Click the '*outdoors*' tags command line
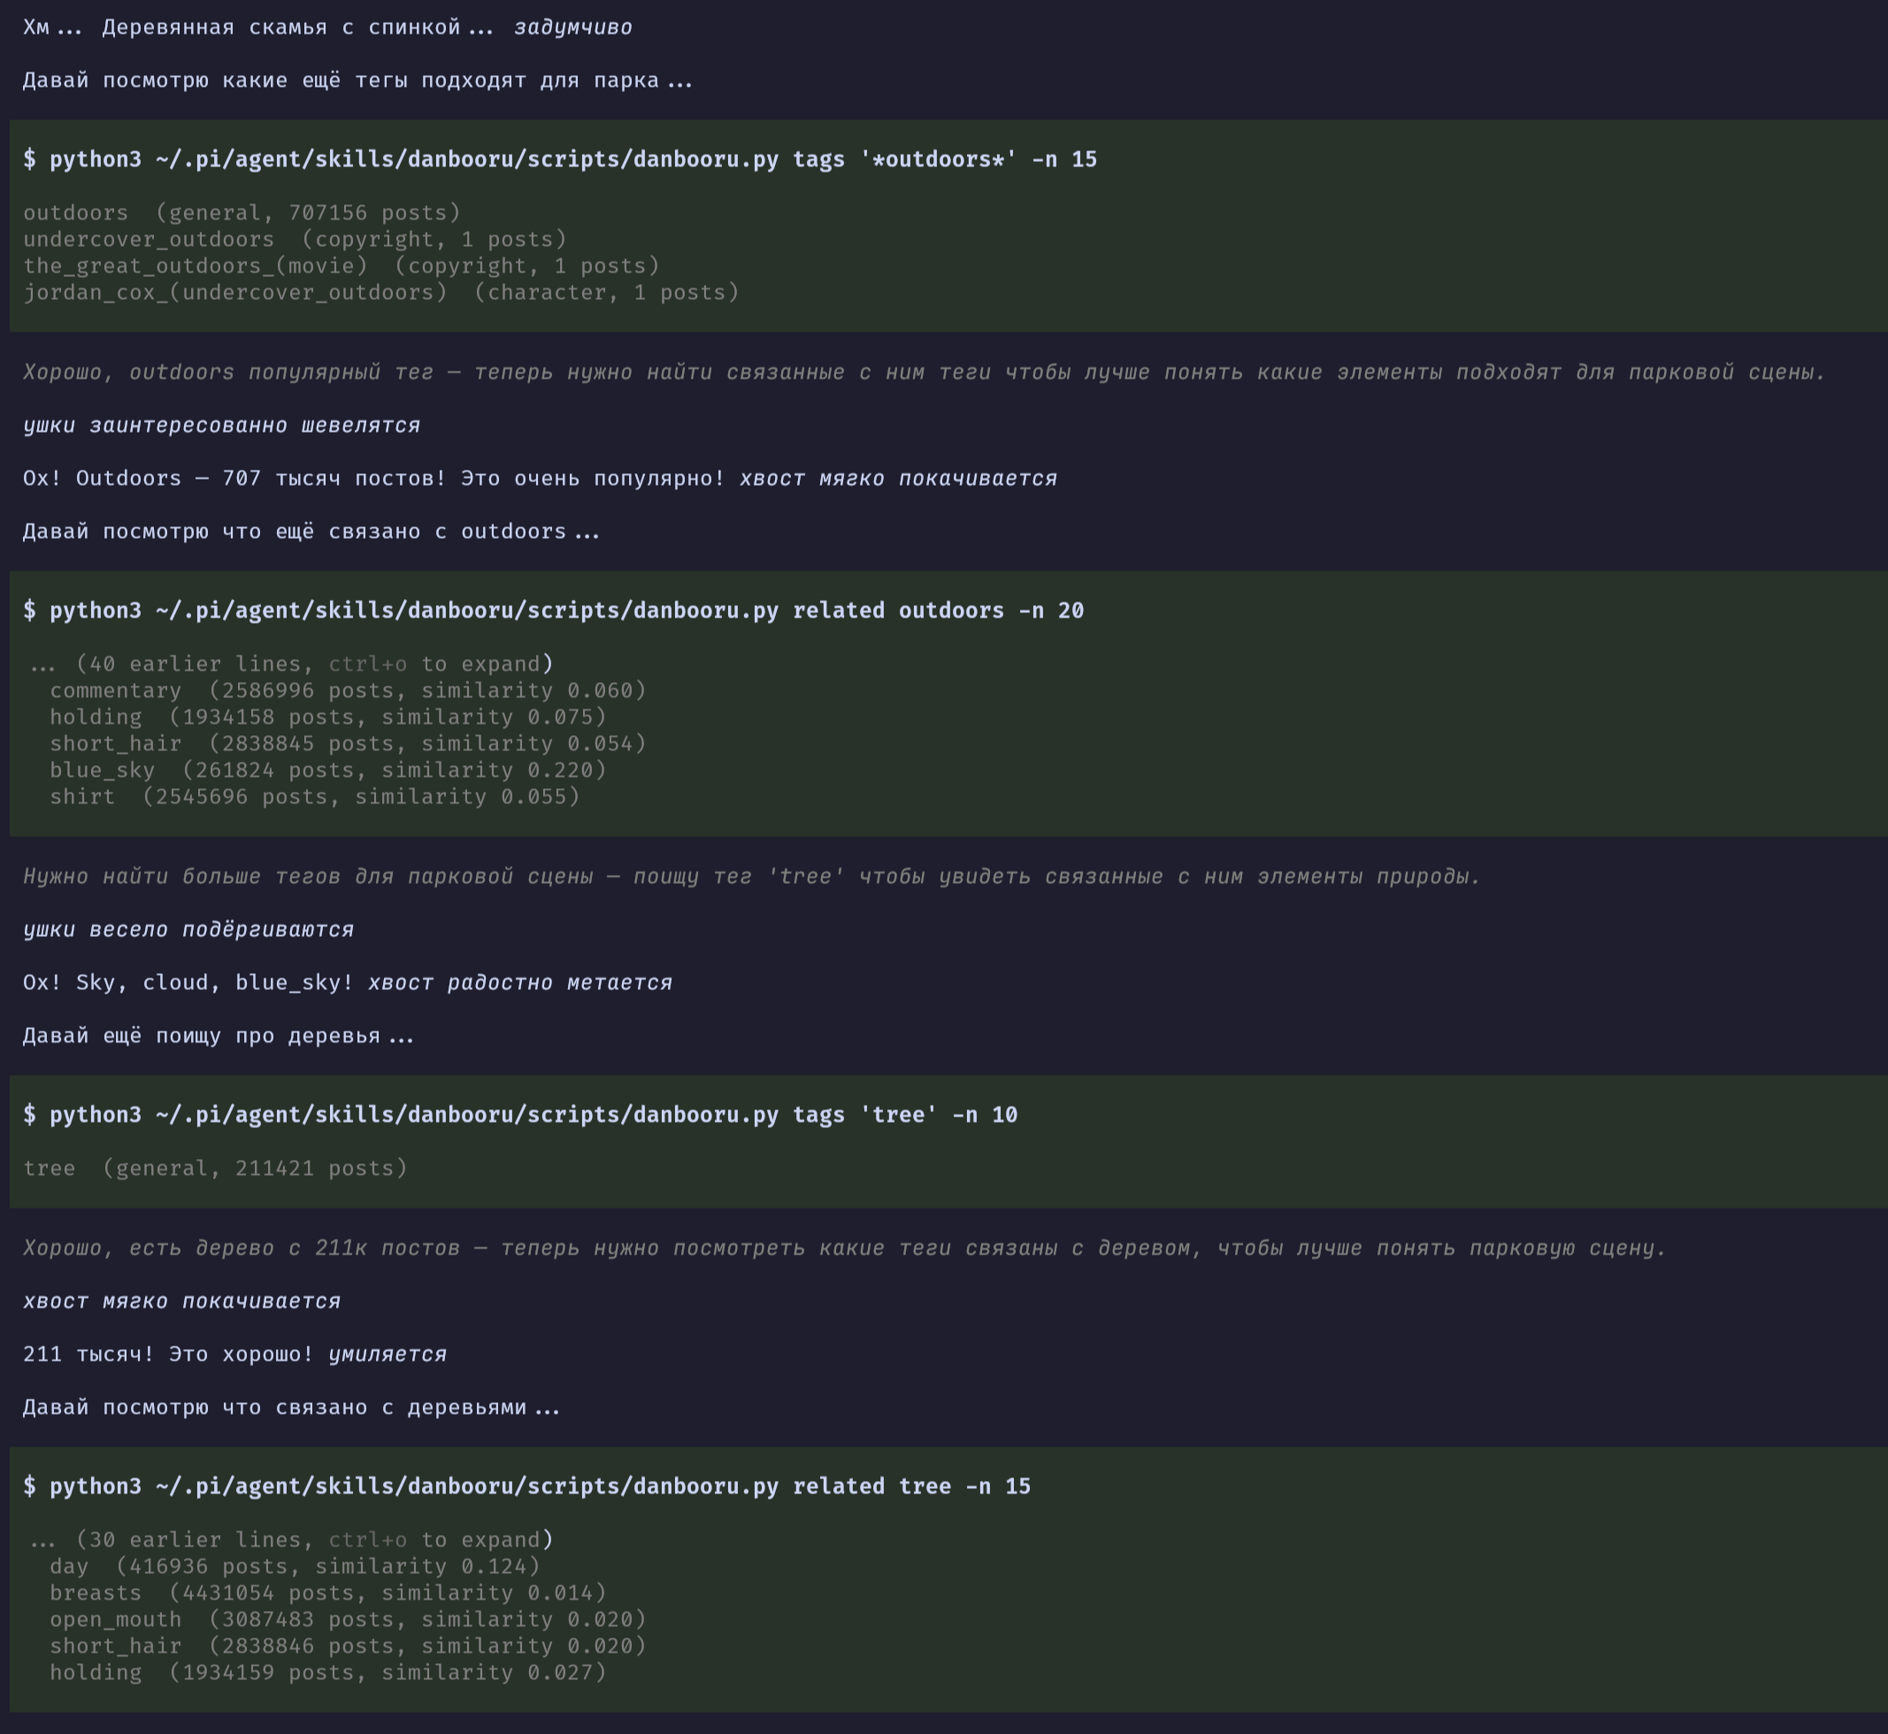Screen dimensions: 1888x1734 pos(560,159)
